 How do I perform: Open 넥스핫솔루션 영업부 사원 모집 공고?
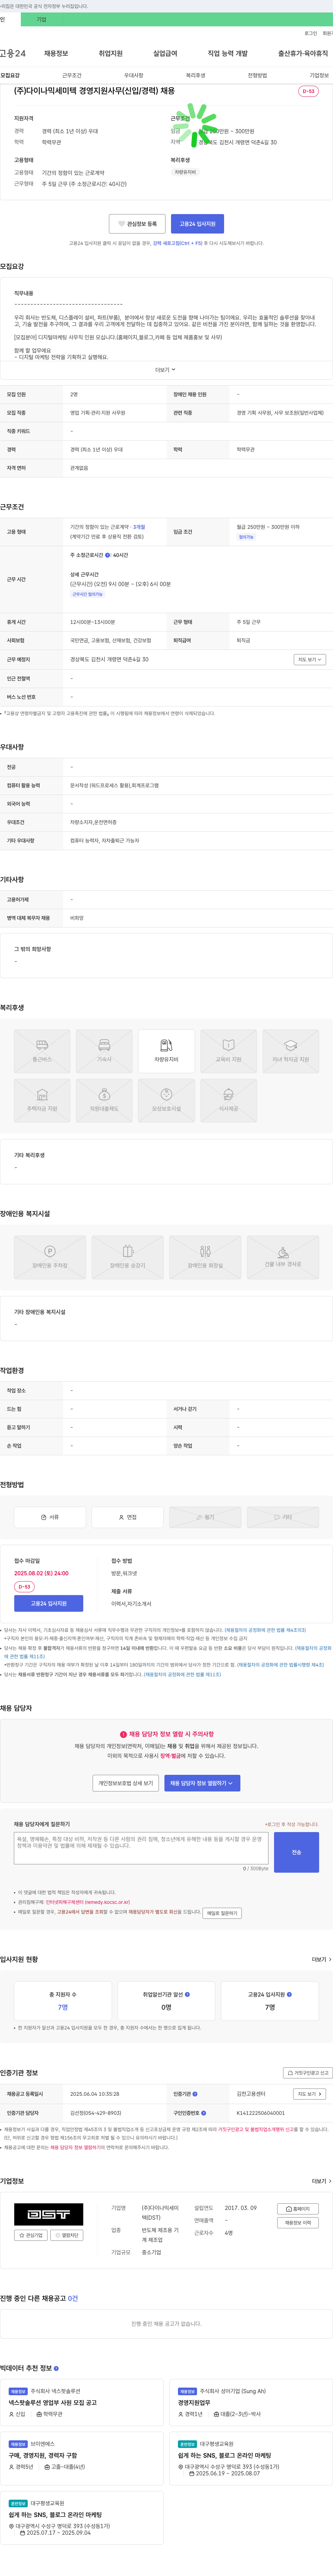[x=53, y=2402]
